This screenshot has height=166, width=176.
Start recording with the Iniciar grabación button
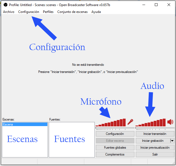click(x=153, y=141)
